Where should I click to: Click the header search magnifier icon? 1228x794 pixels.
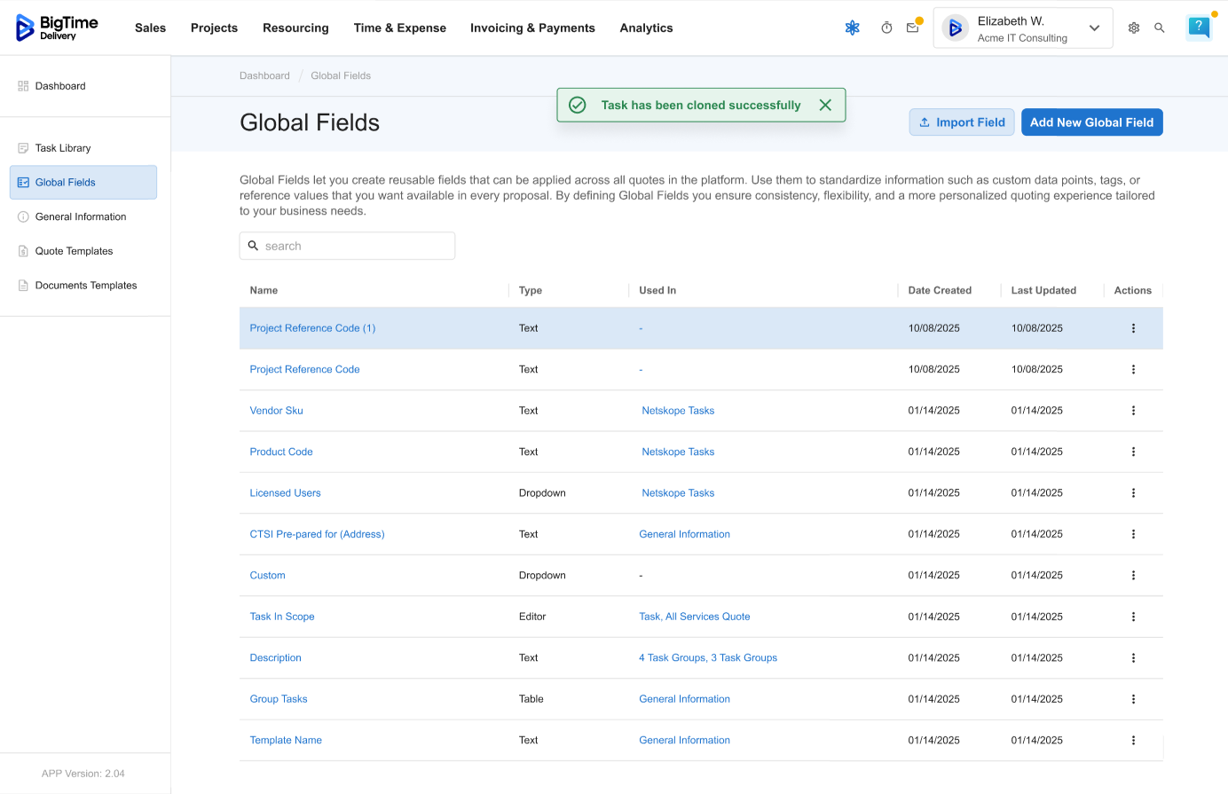(1159, 28)
